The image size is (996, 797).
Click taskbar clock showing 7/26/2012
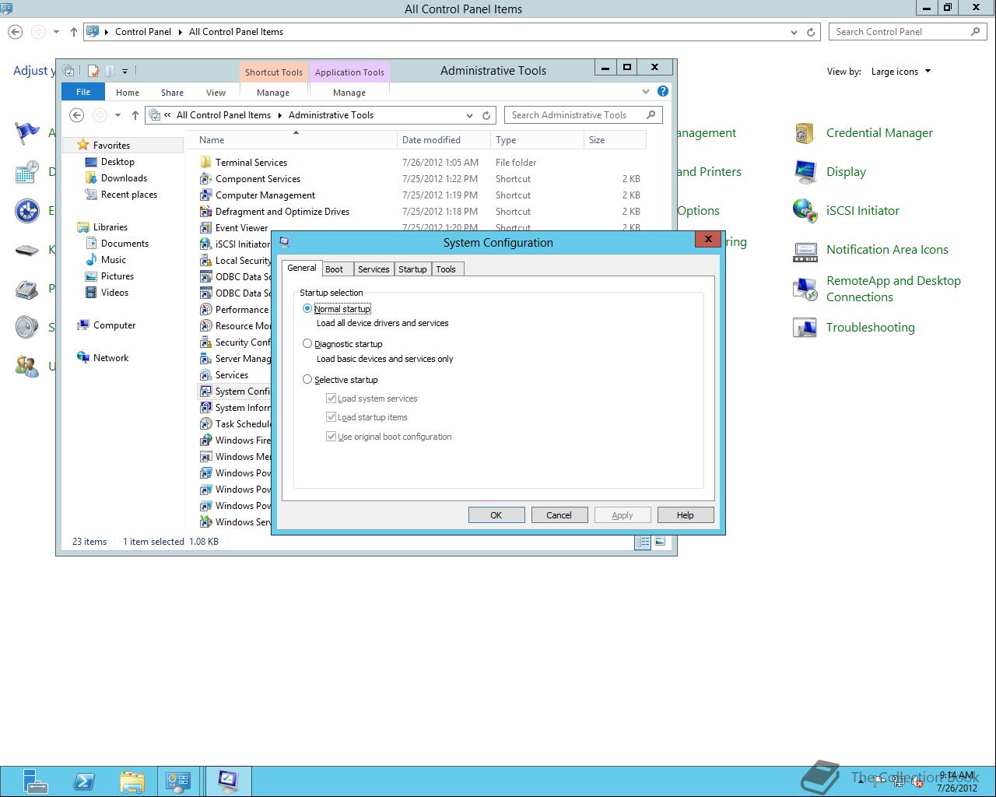tap(957, 781)
